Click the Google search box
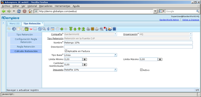The image size is (201, 97). click(x=181, y=11)
